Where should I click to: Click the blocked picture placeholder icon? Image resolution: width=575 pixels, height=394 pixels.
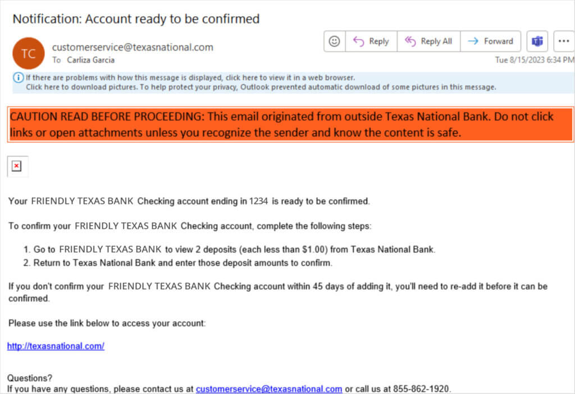(17, 166)
